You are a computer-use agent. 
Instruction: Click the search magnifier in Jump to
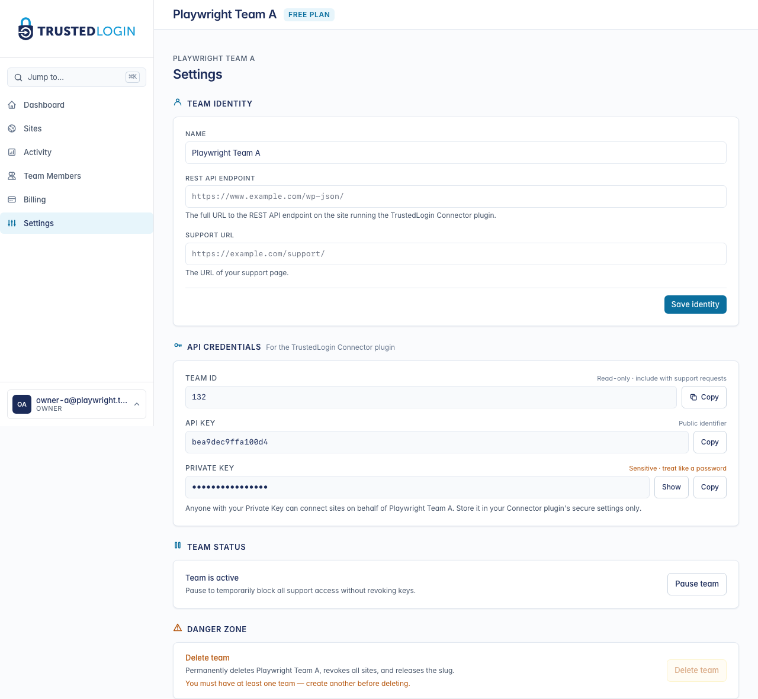pyautogui.click(x=18, y=77)
